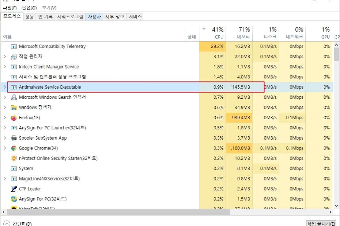
Task: Click the 29.2% CPU usage cell
Action: 212,47
